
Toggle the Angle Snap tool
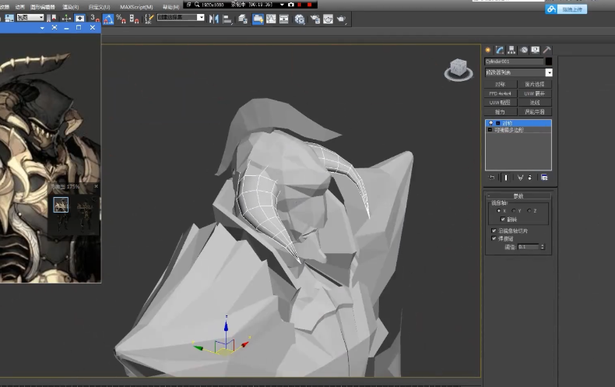[x=108, y=19]
